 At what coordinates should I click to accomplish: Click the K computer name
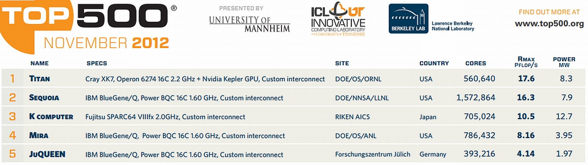coord(51,116)
